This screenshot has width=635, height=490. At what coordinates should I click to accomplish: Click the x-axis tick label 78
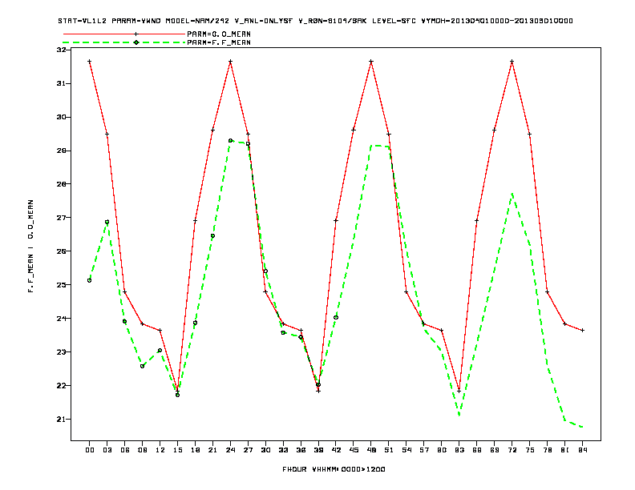[x=548, y=450]
